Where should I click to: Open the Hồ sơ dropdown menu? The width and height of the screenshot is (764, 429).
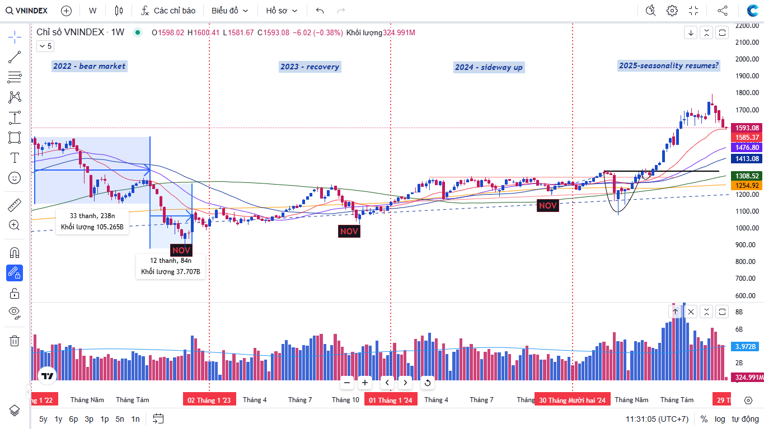pyautogui.click(x=282, y=11)
